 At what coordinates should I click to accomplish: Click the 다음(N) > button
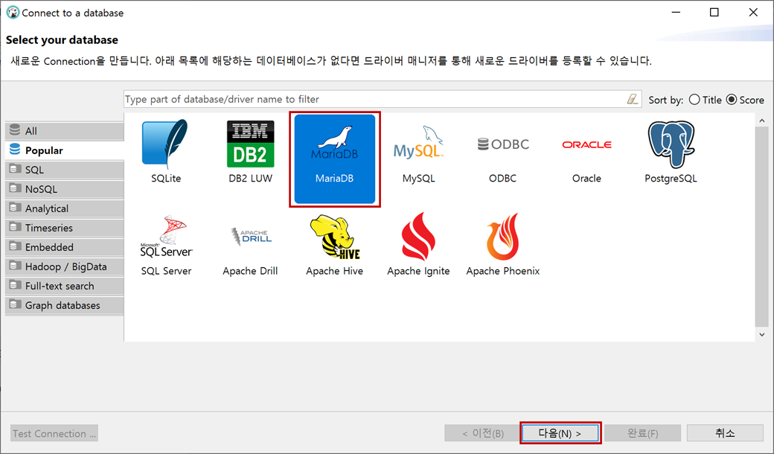(560, 433)
